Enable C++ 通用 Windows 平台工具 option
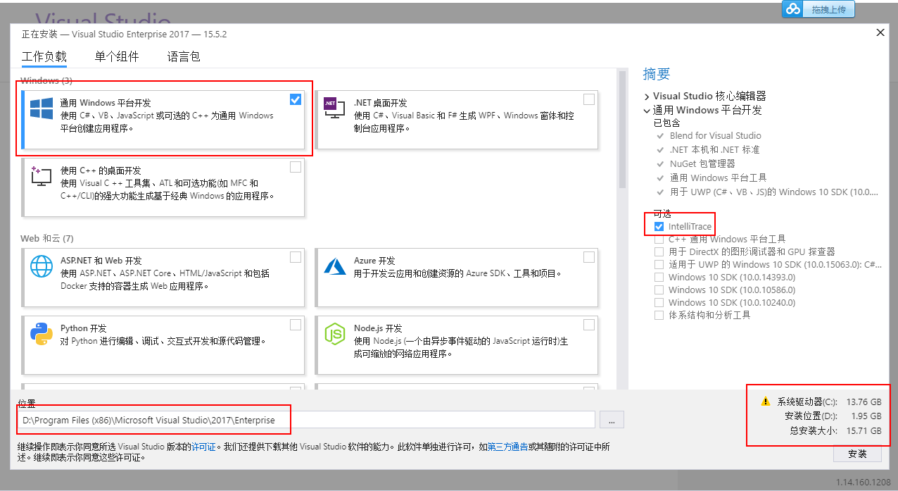898x491 pixels. [659, 240]
